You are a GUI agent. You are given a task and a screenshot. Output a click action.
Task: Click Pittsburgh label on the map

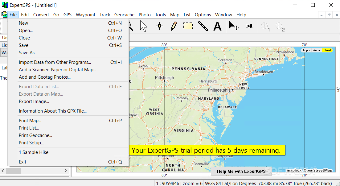pyautogui.click(x=164, y=77)
